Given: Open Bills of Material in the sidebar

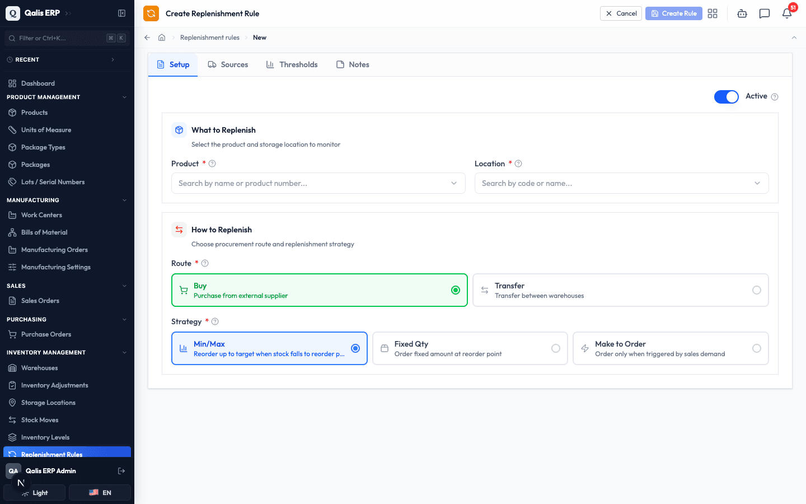Looking at the screenshot, I should tap(67, 232).
